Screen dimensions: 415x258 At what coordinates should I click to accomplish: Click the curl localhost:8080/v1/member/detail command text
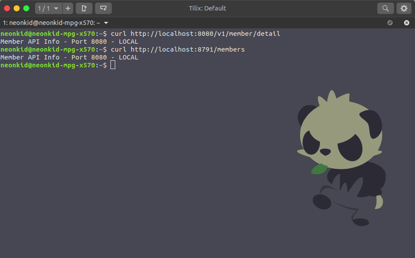tap(195, 34)
